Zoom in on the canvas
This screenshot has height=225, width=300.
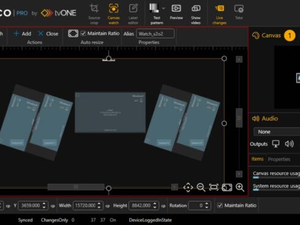click(x=240, y=187)
